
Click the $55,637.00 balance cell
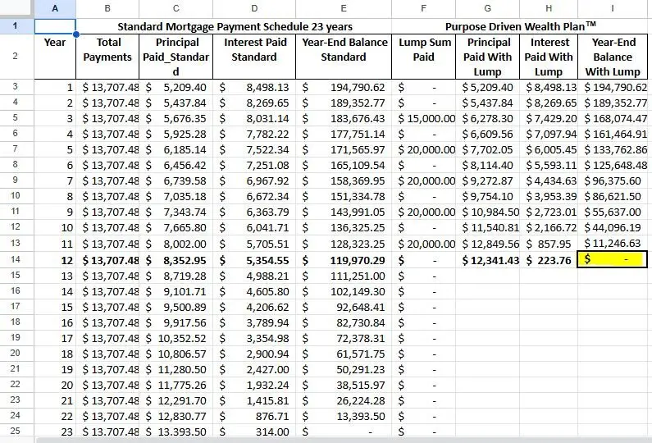[613, 212]
